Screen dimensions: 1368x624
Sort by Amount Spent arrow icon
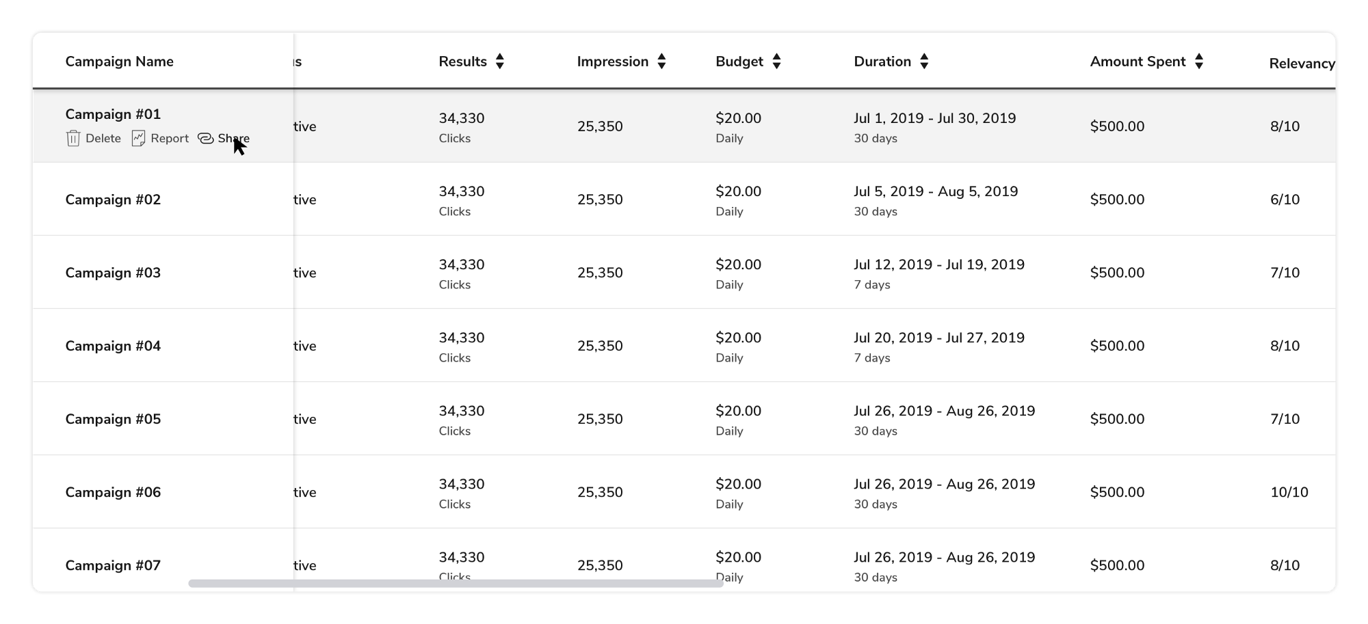(x=1199, y=62)
